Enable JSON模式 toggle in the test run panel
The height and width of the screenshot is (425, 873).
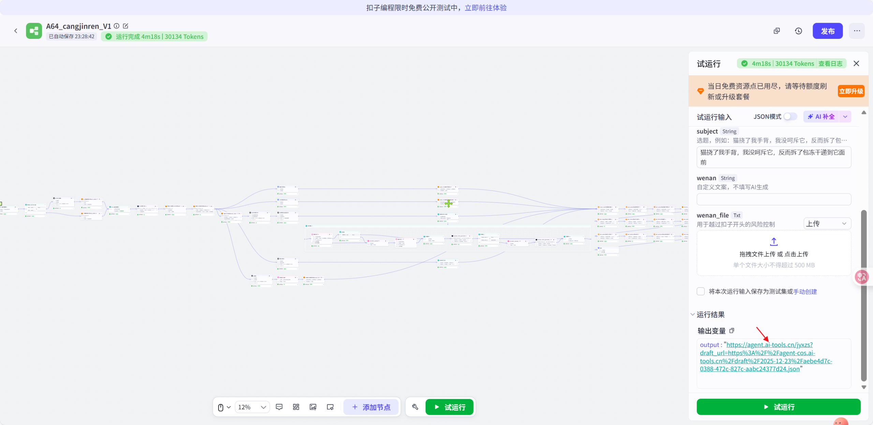tap(789, 116)
